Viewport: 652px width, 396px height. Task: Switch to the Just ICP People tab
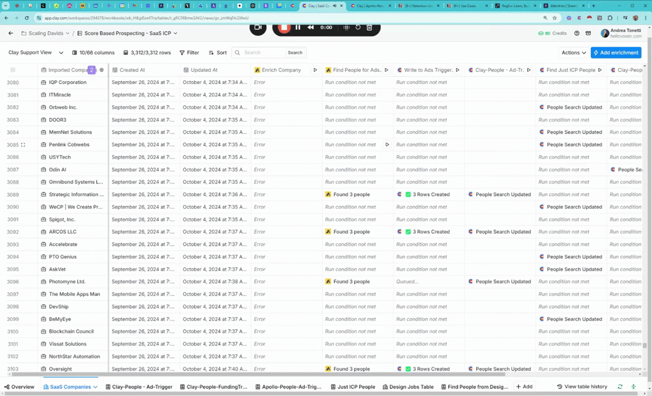353,386
